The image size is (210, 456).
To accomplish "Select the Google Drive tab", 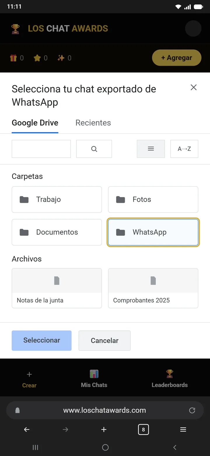I will pyautogui.click(x=35, y=123).
